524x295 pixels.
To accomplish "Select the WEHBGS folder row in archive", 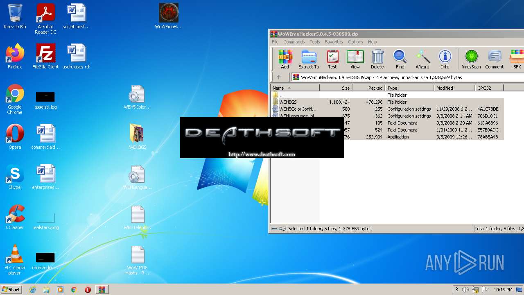I will tap(387, 102).
